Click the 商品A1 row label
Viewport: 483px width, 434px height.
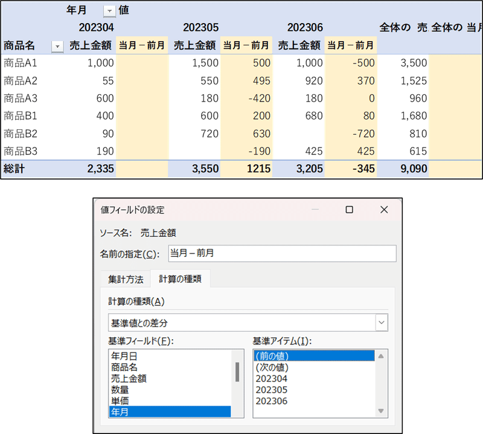pos(21,63)
